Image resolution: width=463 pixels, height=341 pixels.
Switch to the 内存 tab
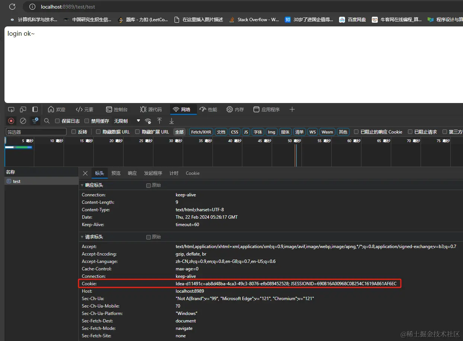pos(235,109)
